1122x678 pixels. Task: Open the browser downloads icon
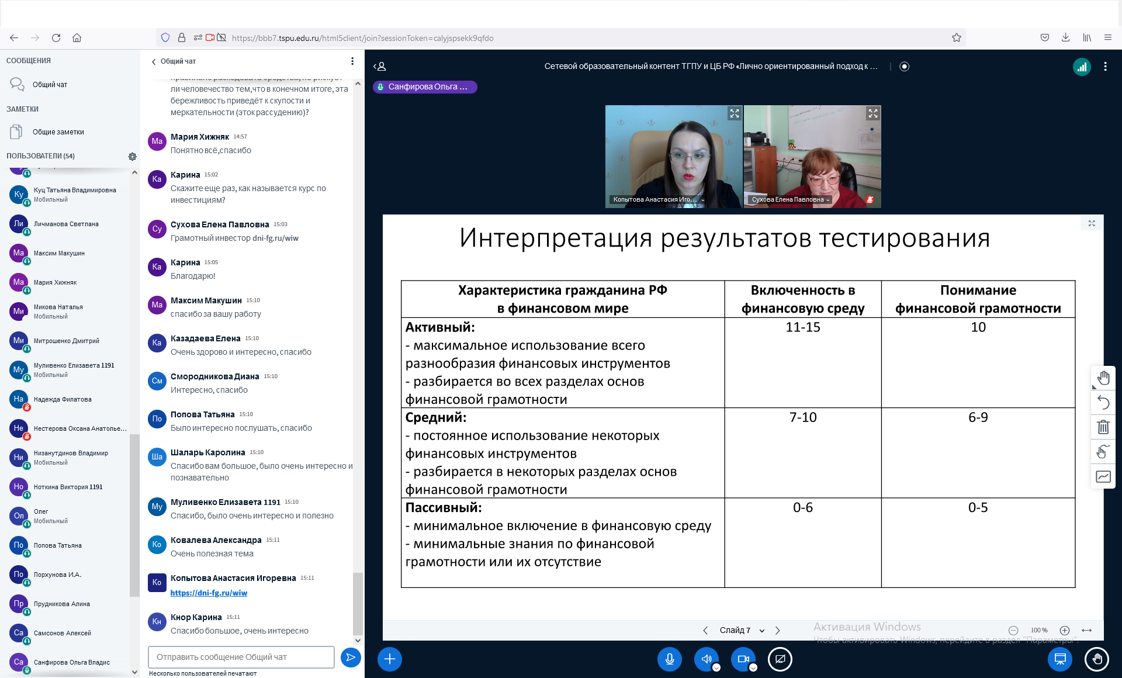click(x=1066, y=38)
